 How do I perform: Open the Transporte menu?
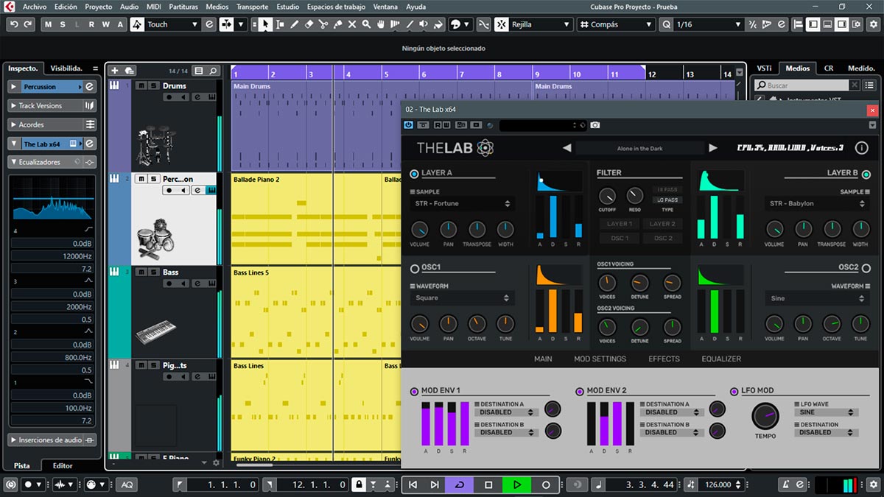click(x=253, y=7)
